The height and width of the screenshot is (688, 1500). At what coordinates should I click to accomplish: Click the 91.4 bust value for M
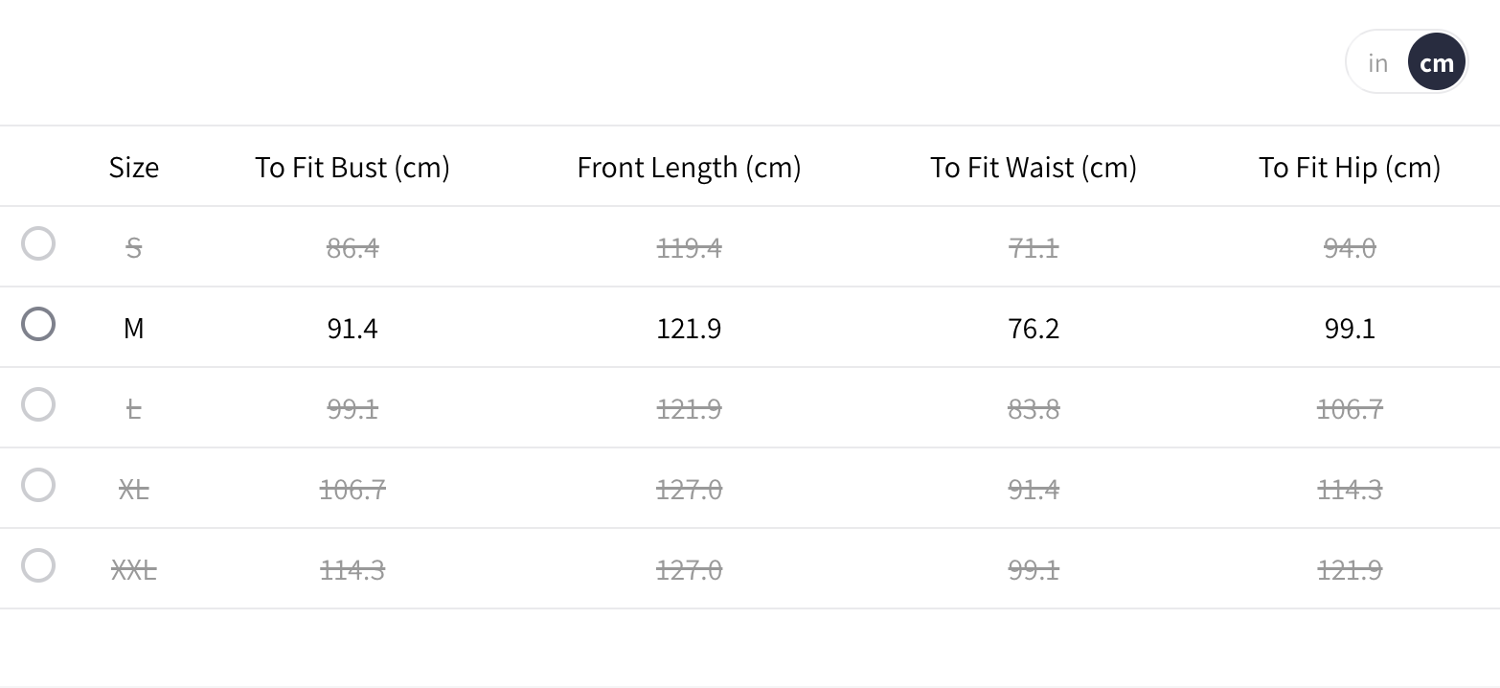[352, 329]
